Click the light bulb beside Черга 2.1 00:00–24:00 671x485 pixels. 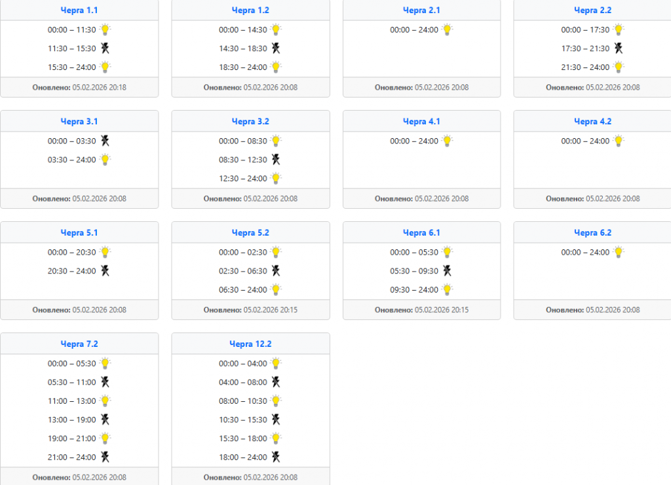[447, 29]
